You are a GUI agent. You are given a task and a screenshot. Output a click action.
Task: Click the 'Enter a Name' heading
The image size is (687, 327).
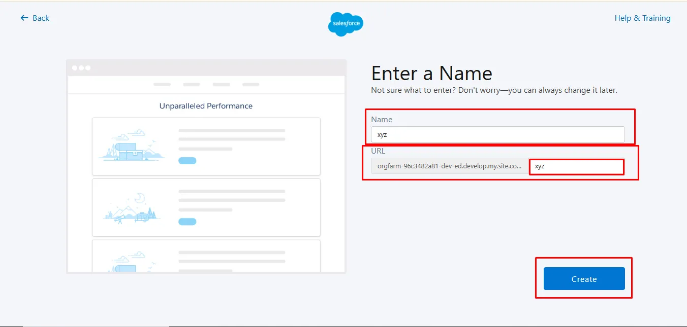(431, 74)
